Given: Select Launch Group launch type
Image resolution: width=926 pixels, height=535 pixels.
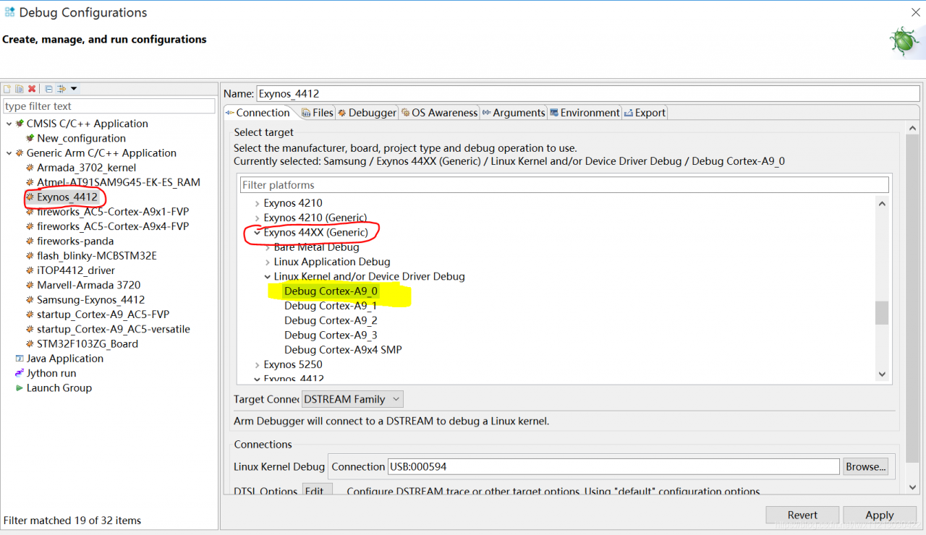Looking at the screenshot, I should 59,388.
